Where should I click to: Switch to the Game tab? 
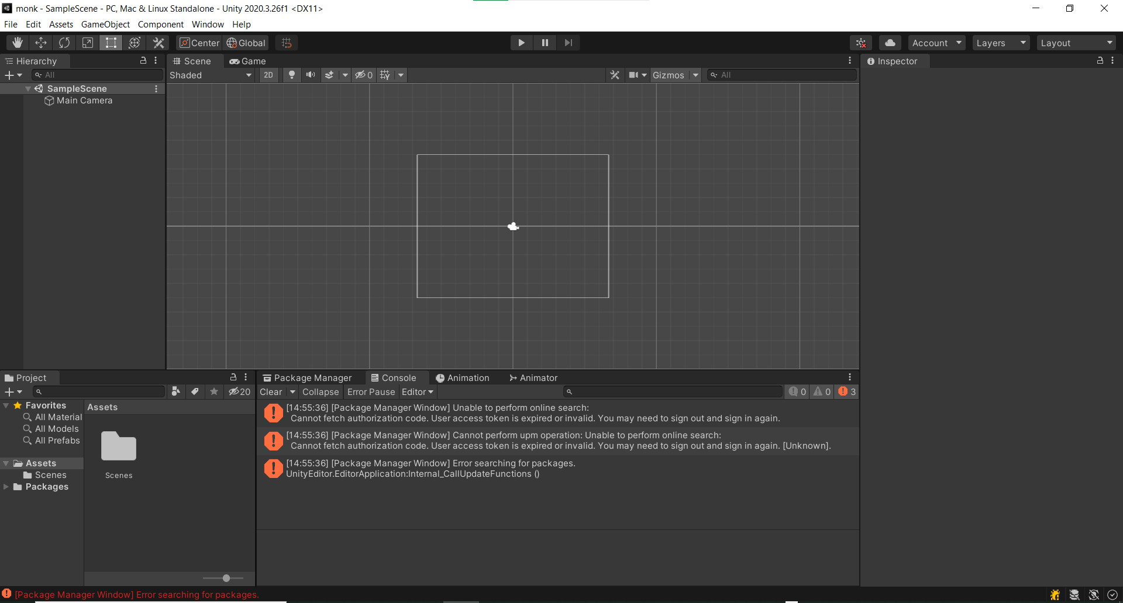click(248, 61)
